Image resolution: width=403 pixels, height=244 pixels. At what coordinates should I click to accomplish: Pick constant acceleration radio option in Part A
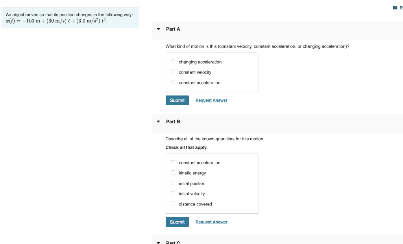(173, 82)
